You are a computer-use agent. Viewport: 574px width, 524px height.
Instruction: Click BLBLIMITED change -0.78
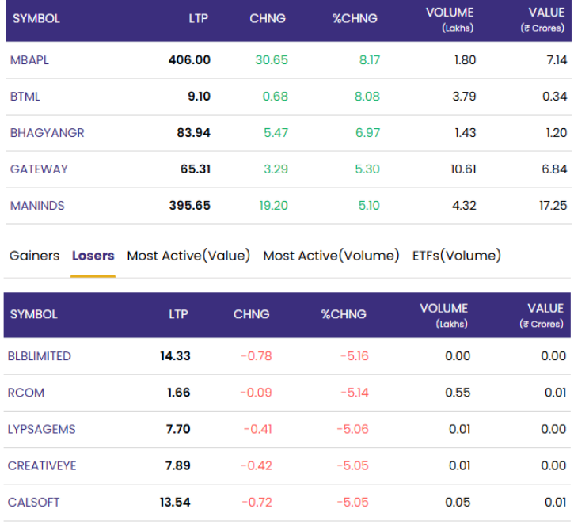[257, 356]
